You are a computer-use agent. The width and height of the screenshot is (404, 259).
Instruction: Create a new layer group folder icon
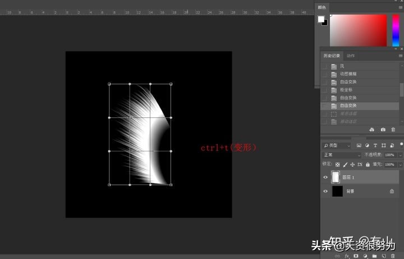[374, 256]
